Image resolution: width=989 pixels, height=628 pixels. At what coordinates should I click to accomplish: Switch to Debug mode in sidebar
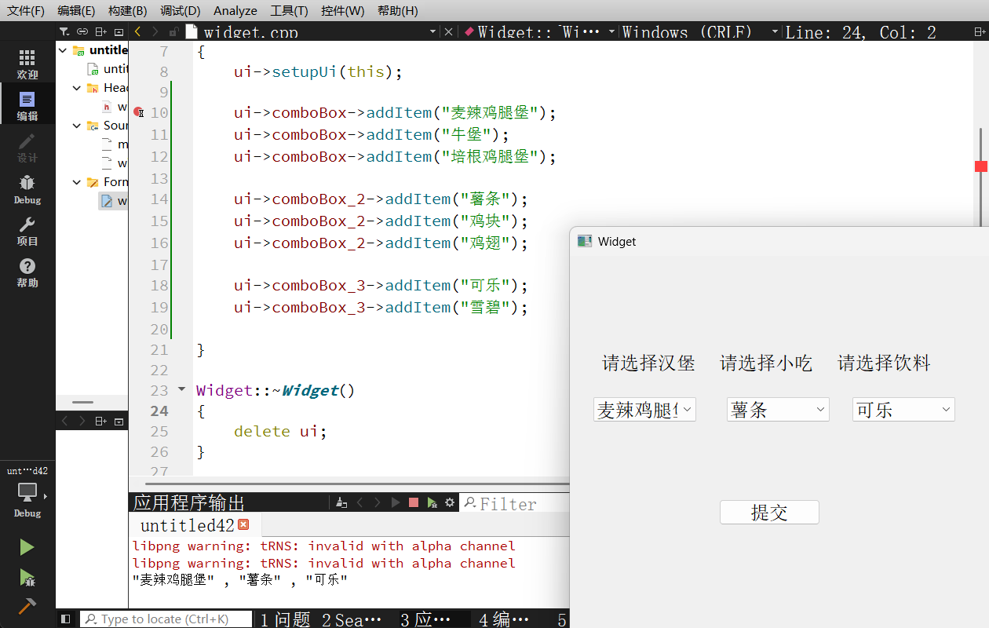click(x=27, y=189)
